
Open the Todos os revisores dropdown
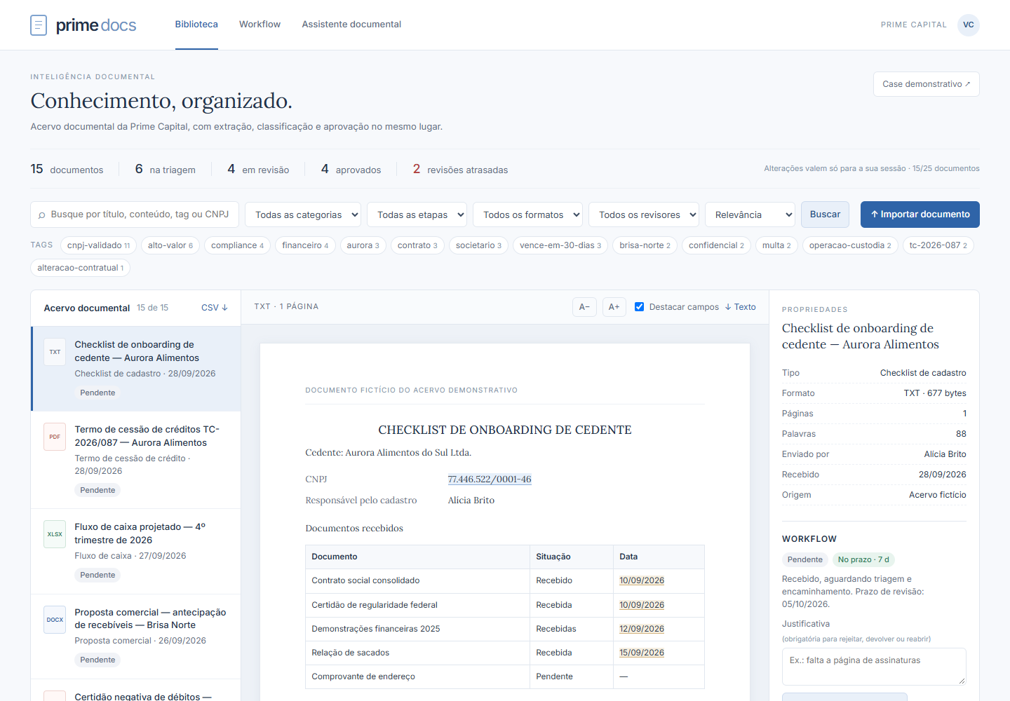click(644, 215)
